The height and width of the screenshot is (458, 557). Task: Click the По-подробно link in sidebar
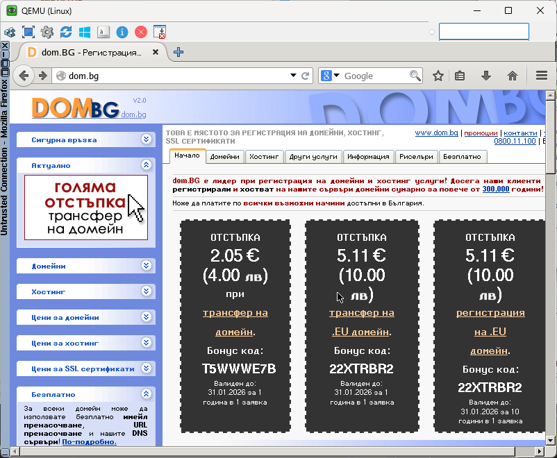89,441
